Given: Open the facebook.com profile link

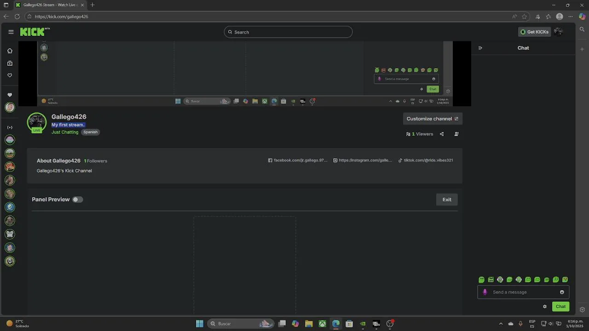Looking at the screenshot, I should point(298,160).
